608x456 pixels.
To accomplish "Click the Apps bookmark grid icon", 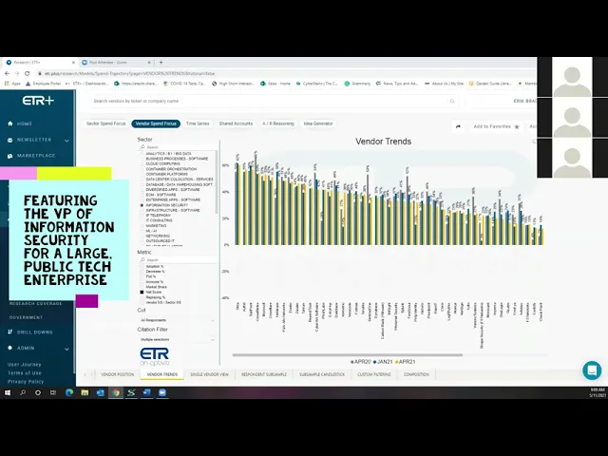I will click(7, 84).
